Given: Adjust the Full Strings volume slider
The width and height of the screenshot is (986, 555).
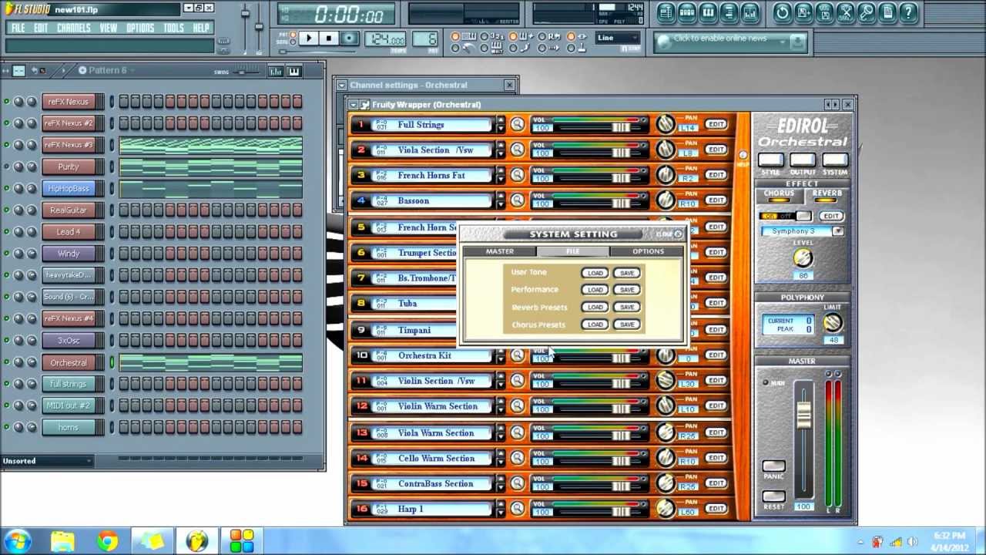Looking at the screenshot, I should [621, 128].
